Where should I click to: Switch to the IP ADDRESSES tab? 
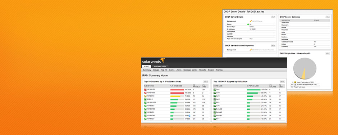pyautogui.click(x=160, y=67)
